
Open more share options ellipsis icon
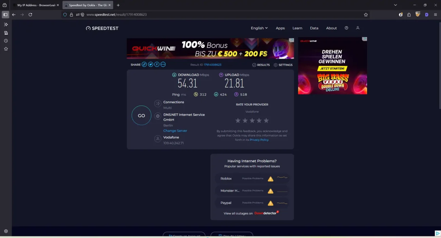tap(163, 65)
